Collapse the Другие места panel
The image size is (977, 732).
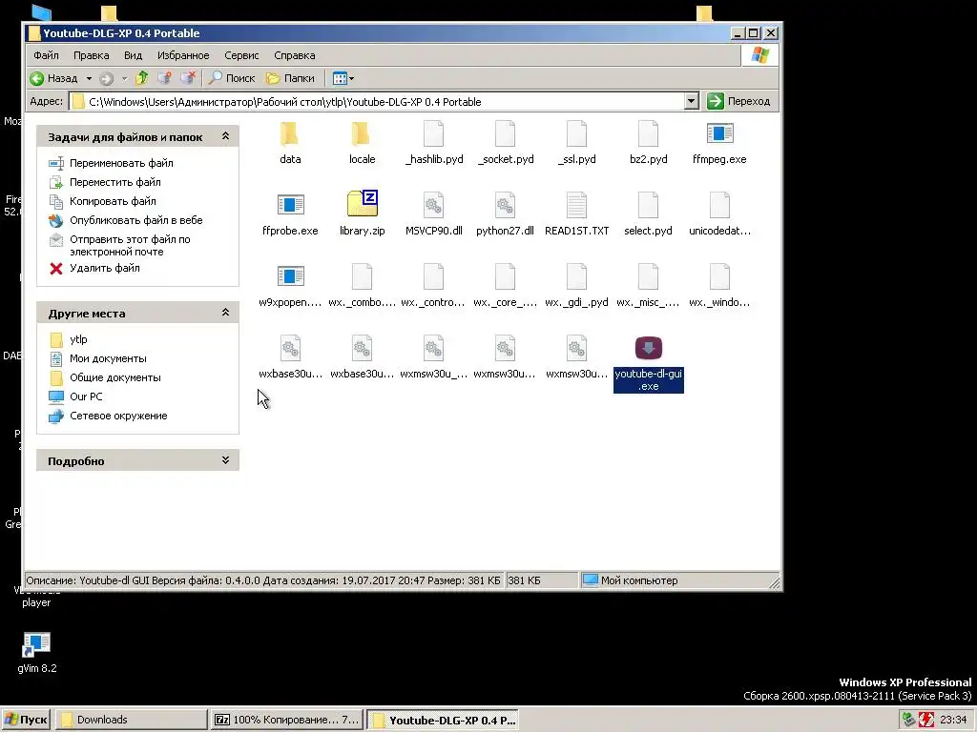click(225, 313)
